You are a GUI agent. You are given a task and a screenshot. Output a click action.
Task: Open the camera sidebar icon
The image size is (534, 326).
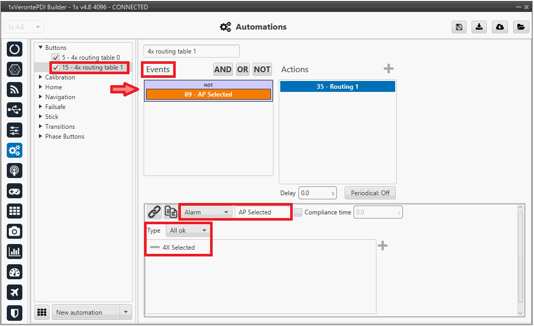pyautogui.click(x=15, y=232)
